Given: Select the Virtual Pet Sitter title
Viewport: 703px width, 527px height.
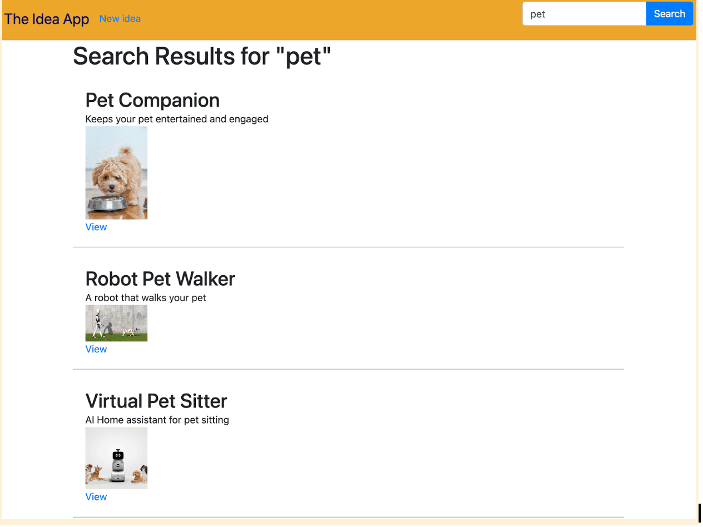Looking at the screenshot, I should pyautogui.click(x=156, y=401).
